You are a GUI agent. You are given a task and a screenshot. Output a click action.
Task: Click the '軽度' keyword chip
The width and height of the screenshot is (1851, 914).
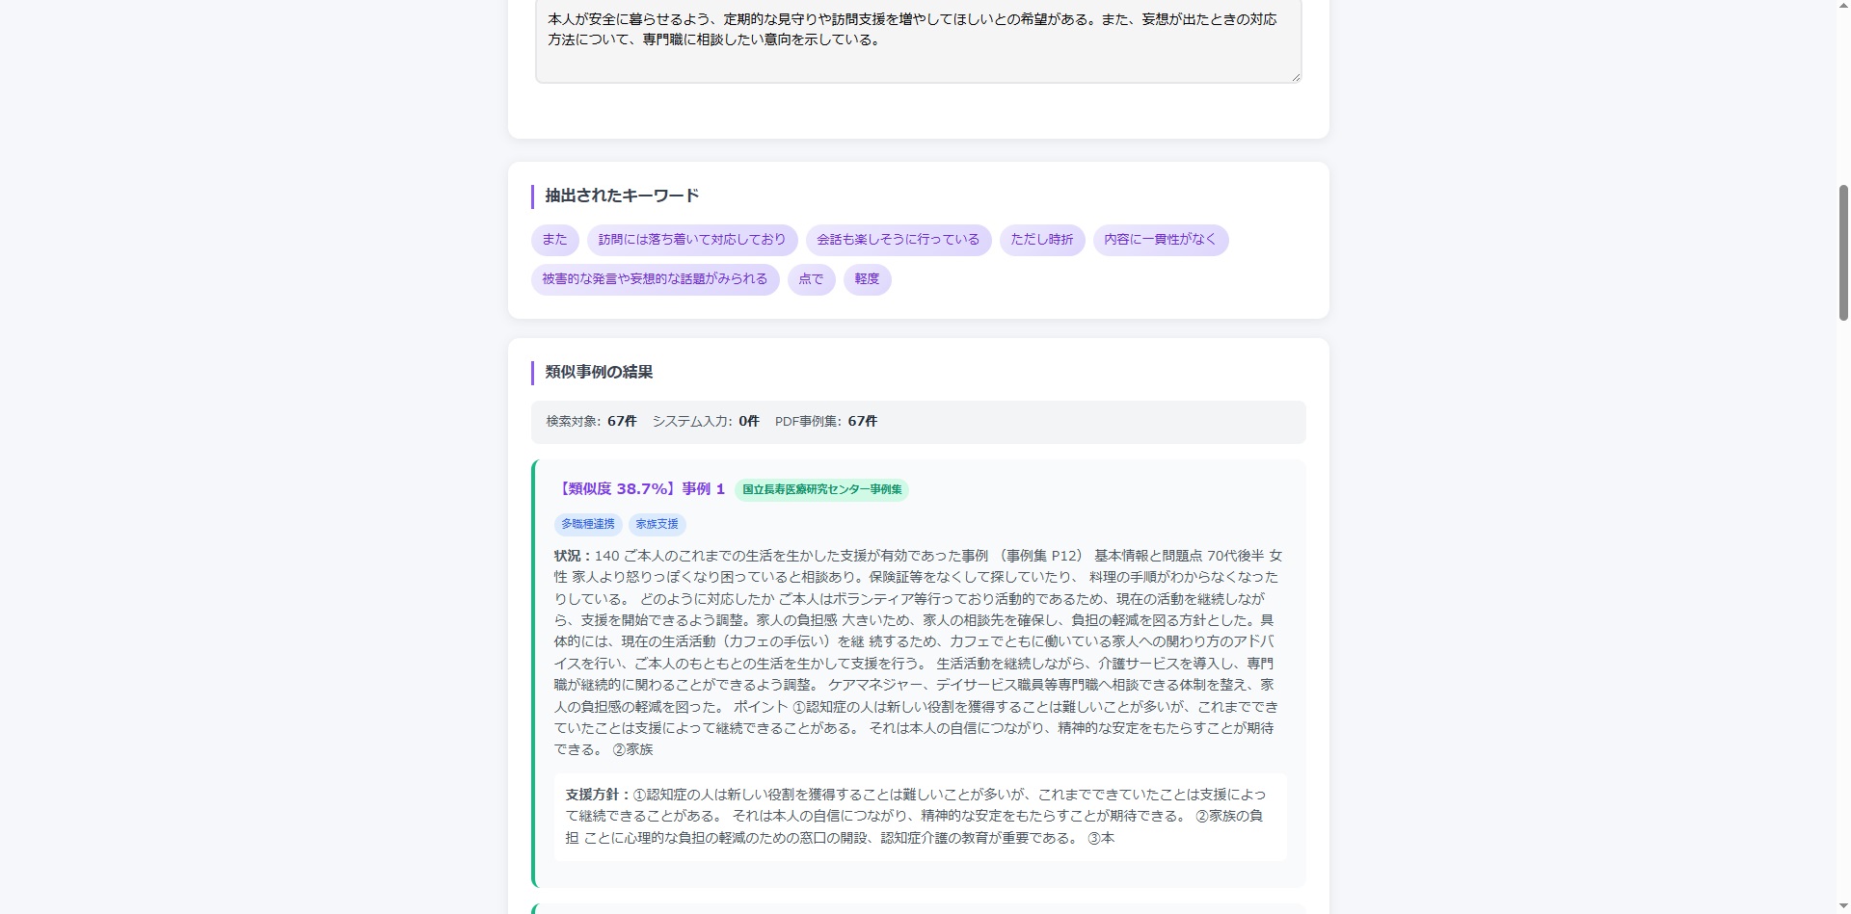pos(867,279)
